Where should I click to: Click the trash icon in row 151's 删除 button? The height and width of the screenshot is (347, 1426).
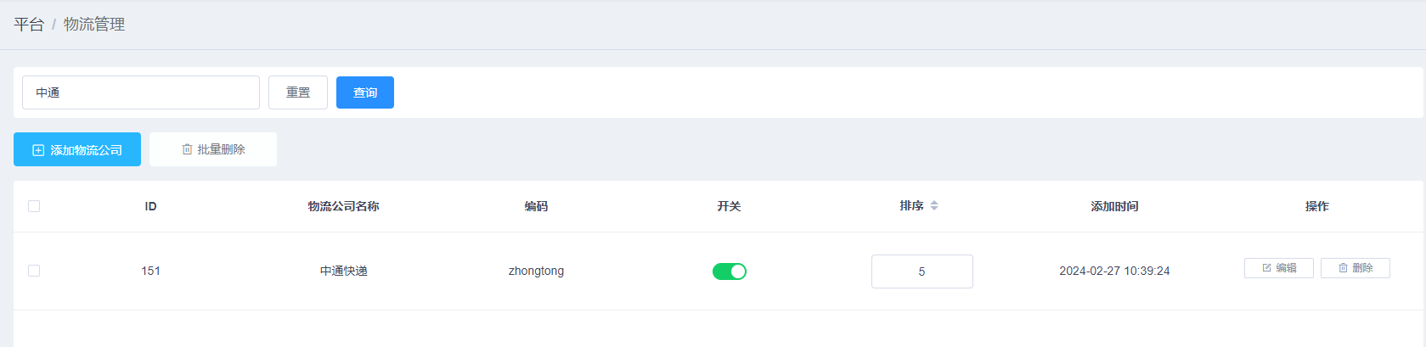click(1343, 268)
